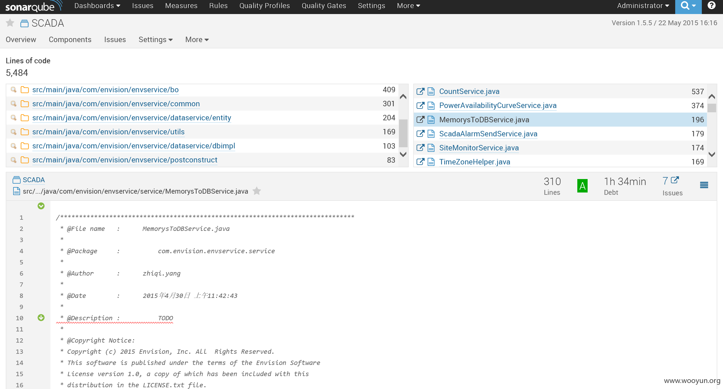
Task: Click the green A rating badge
Action: (x=582, y=186)
